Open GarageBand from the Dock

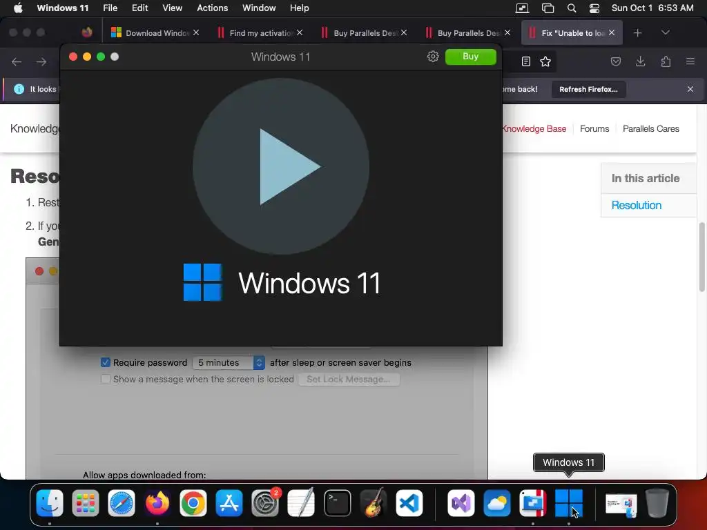click(x=374, y=502)
